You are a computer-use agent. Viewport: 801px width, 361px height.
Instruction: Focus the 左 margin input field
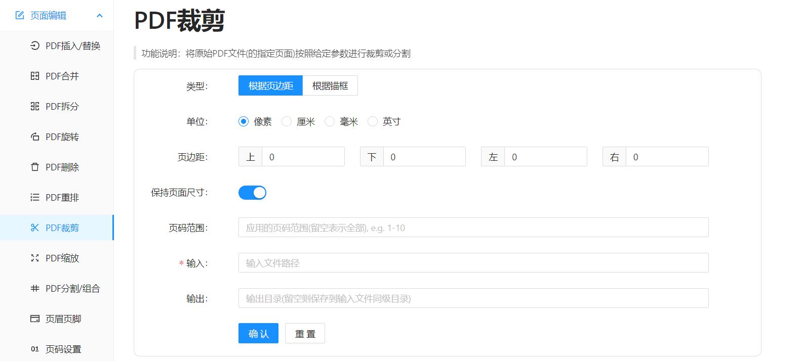[545, 157]
